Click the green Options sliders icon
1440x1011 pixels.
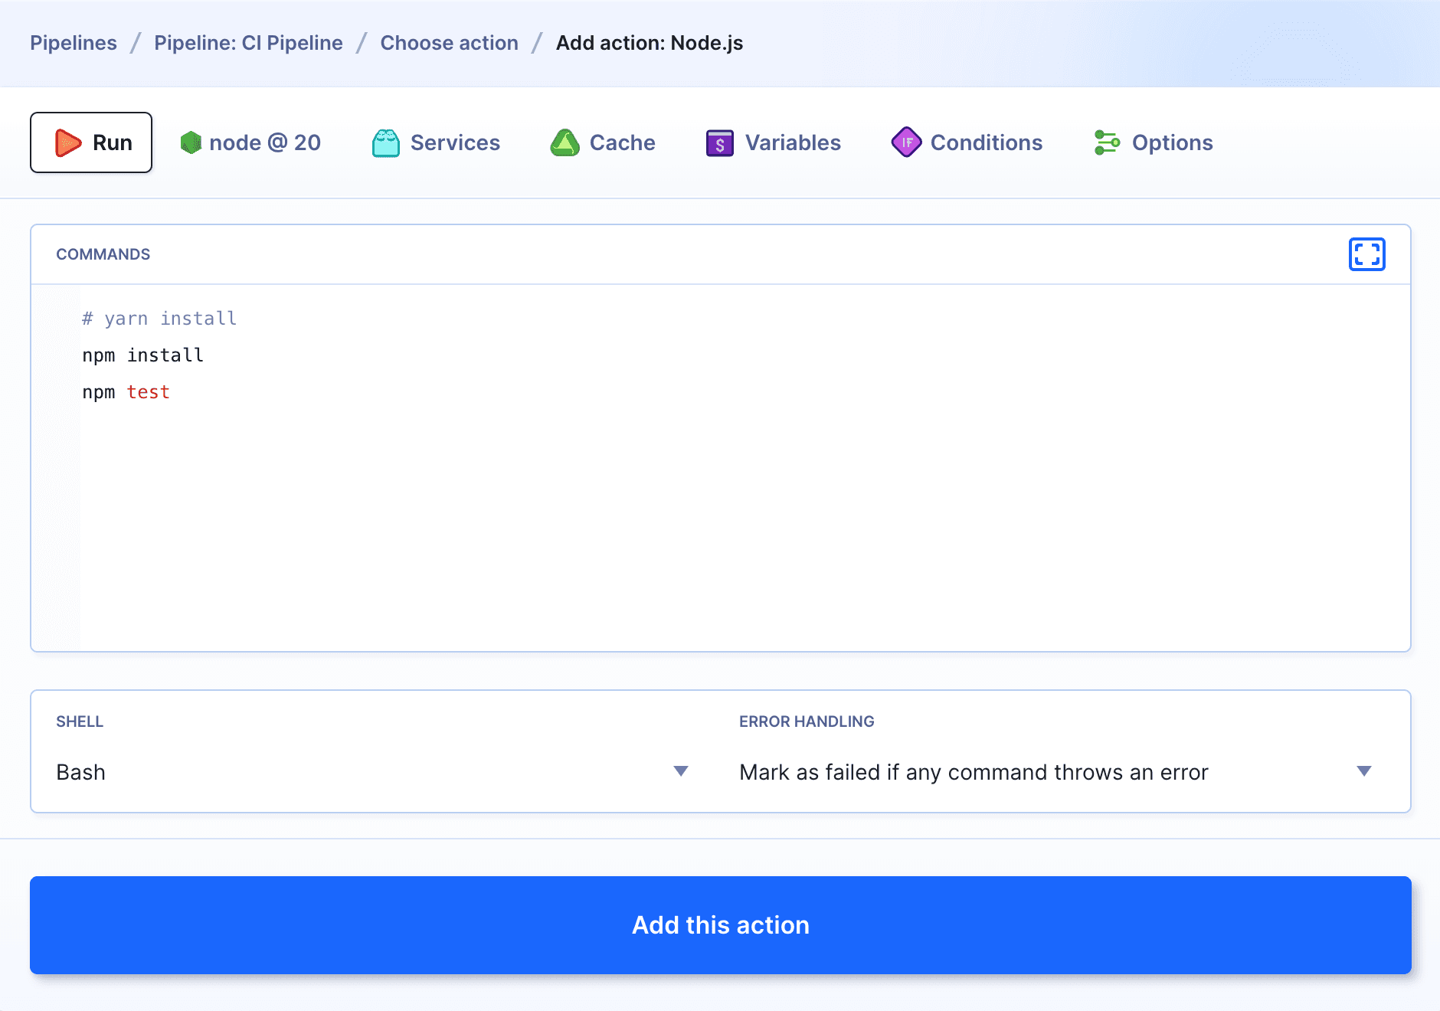(x=1107, y=142)
